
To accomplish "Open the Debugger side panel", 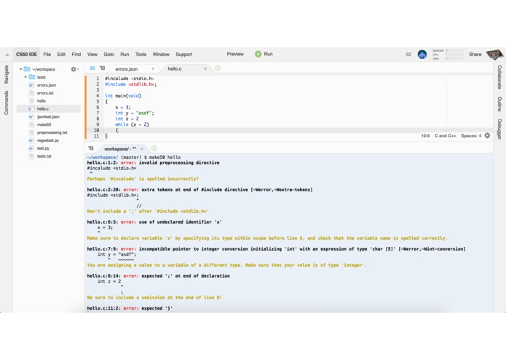I will coord(499,129).
